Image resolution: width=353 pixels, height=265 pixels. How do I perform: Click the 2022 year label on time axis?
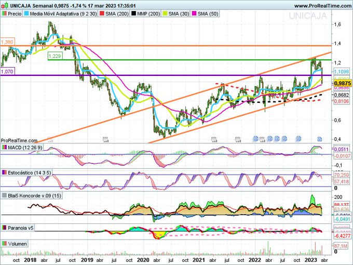pos(254,260)
